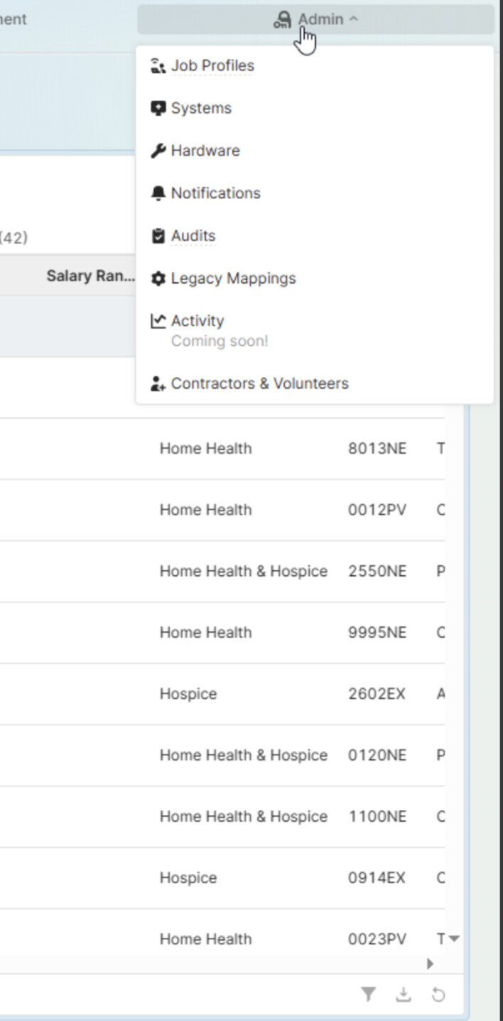This screenshot has width=503, height=1021.
Task: Click the filter funnel icon below table
Action: tap(368, 995)
